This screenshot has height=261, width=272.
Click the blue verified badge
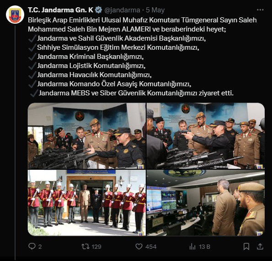pos(99,10)
